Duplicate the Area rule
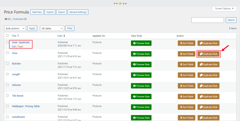The height and width of the screenshot is (121, 240). coord(208,54)
